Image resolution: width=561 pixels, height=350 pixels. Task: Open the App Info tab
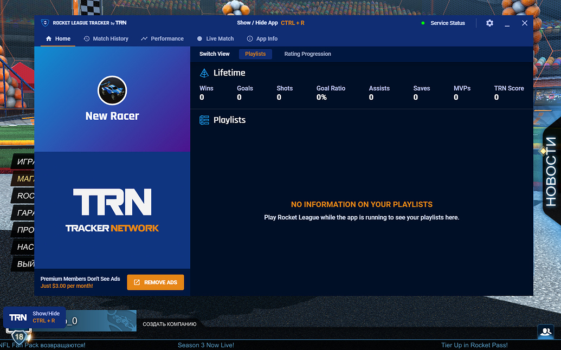coord(262,38)
